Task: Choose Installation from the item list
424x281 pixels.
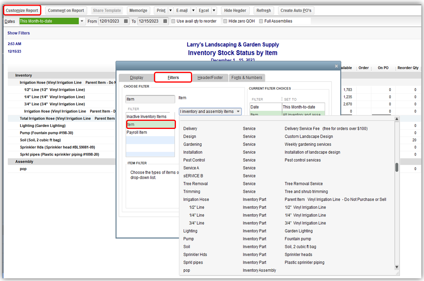Action: [x=287, y=152]
